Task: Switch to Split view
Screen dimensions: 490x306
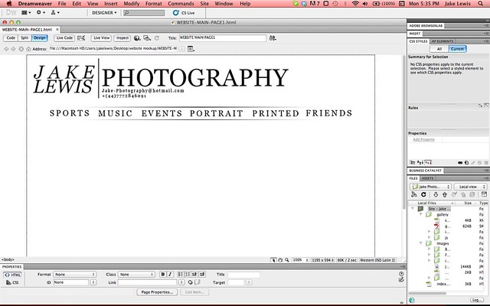Action: pyautogui.click(x=23, y=37)
